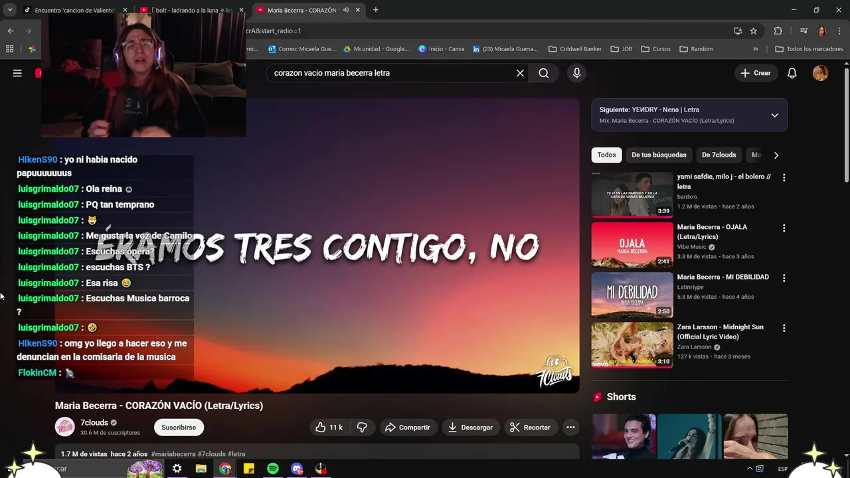Clear the search box with the X

click(520, 73)
